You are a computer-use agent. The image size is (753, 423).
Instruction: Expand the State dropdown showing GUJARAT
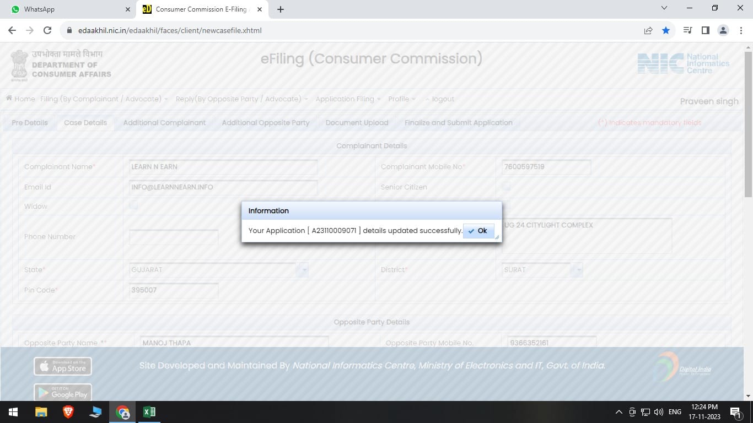pyautogui.click(x=303, y=270)
